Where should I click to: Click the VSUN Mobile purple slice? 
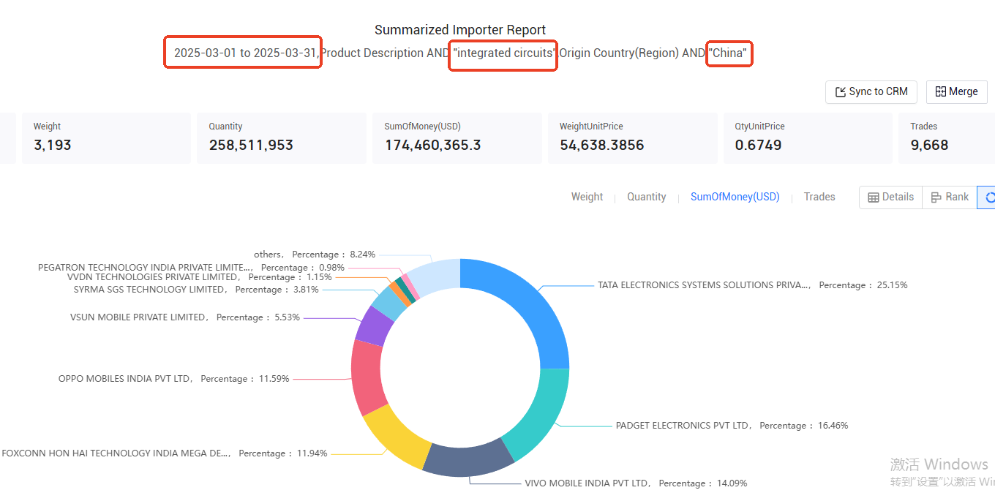pyautogui.click(x=374, y=326)
